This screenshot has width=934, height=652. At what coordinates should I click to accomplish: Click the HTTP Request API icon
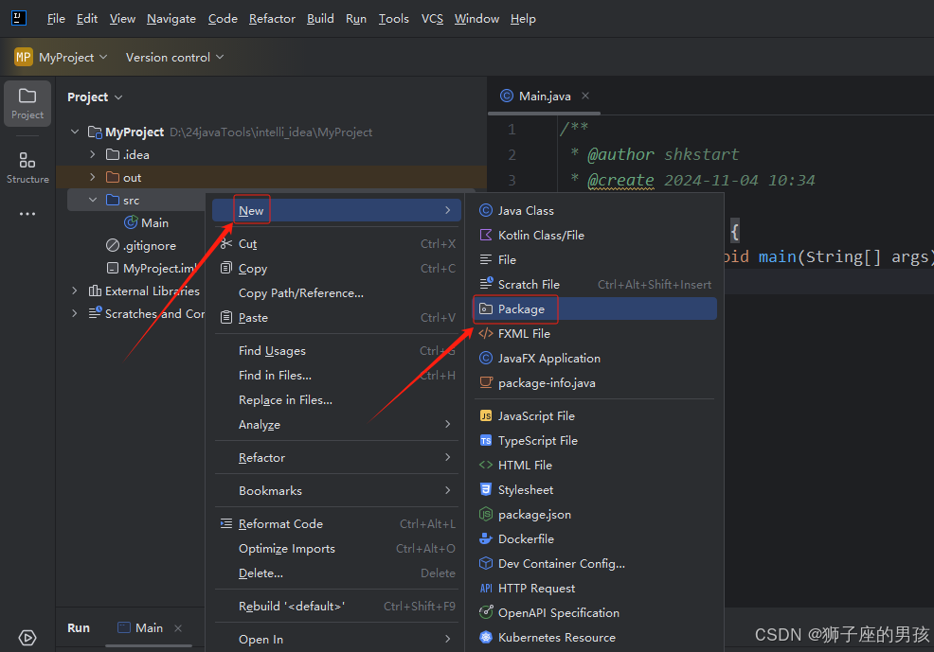pyautogui.click(x=486, y=589)
